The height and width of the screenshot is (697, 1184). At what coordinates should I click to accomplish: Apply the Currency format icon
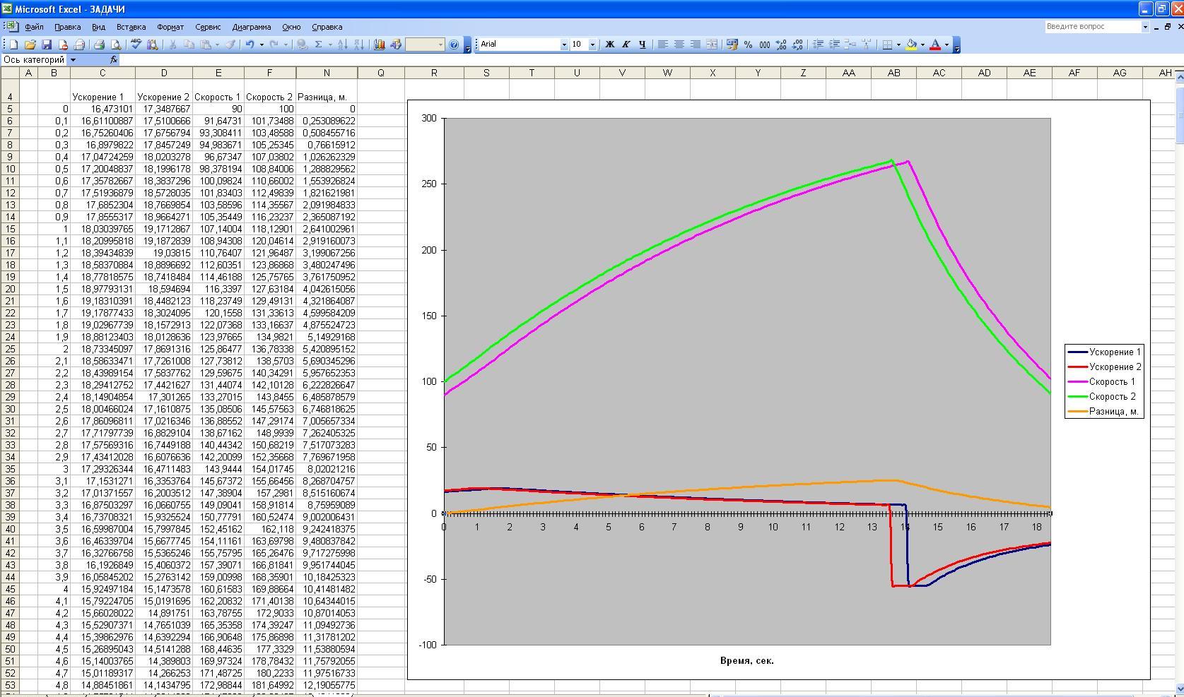click(732, 44)
